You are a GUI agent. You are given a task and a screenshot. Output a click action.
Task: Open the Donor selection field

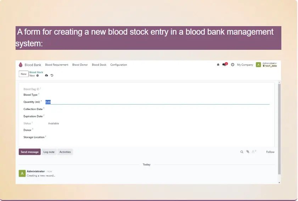coord(156,130)
